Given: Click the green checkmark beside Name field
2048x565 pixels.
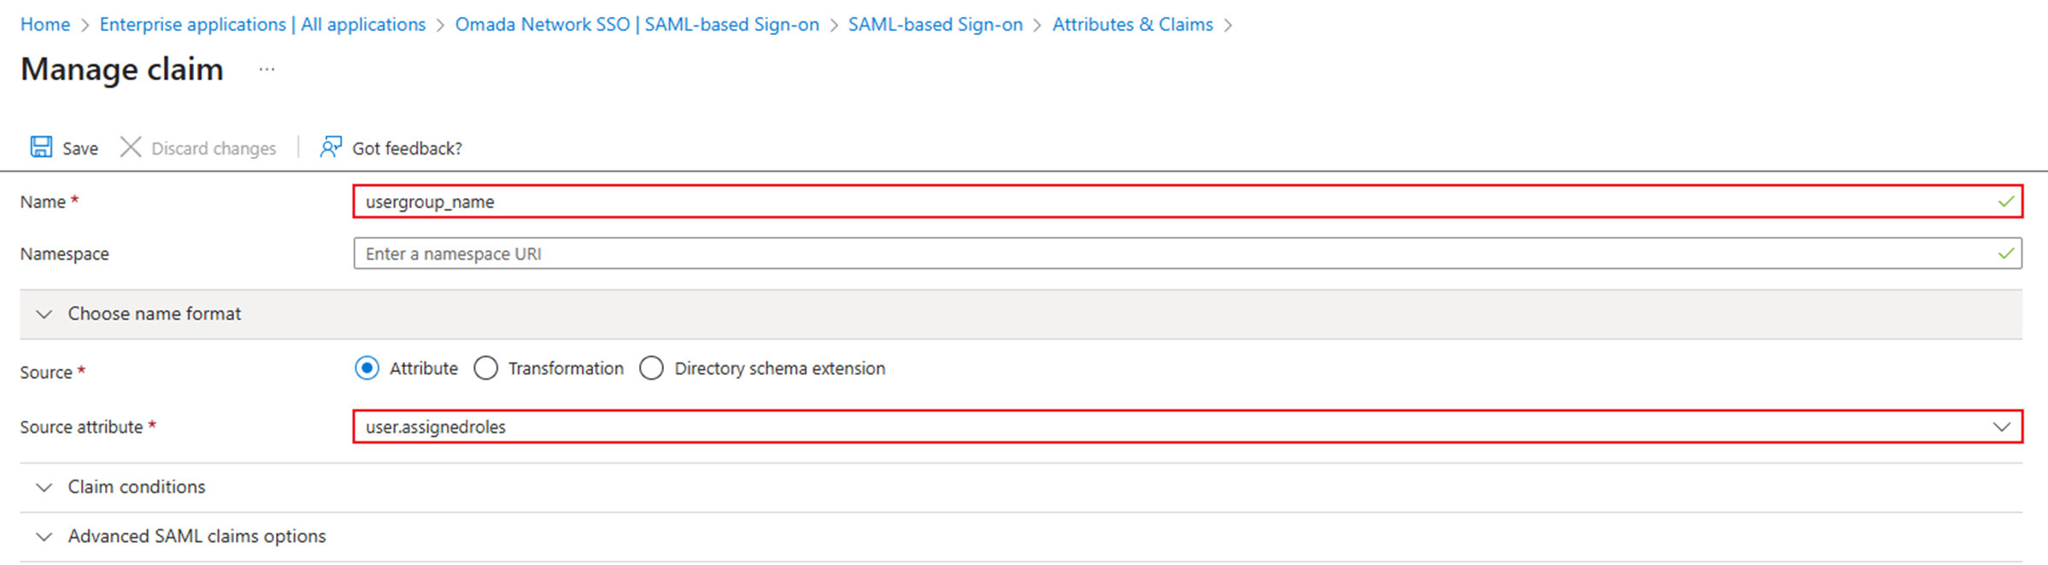Looking at the screenshot, I should pyautogui.click(x=2005, y=202).
